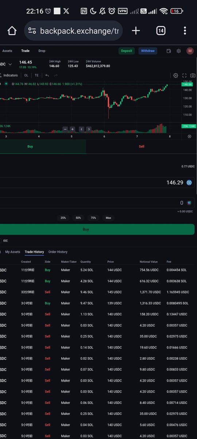The height and width of the screenshot is (439, 197).
Task: Open the chart time axis settings icon
Action: tap(189, 136)
